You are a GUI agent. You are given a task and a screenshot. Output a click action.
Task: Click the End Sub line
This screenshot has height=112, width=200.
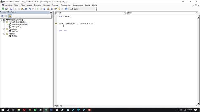point(63,30)
